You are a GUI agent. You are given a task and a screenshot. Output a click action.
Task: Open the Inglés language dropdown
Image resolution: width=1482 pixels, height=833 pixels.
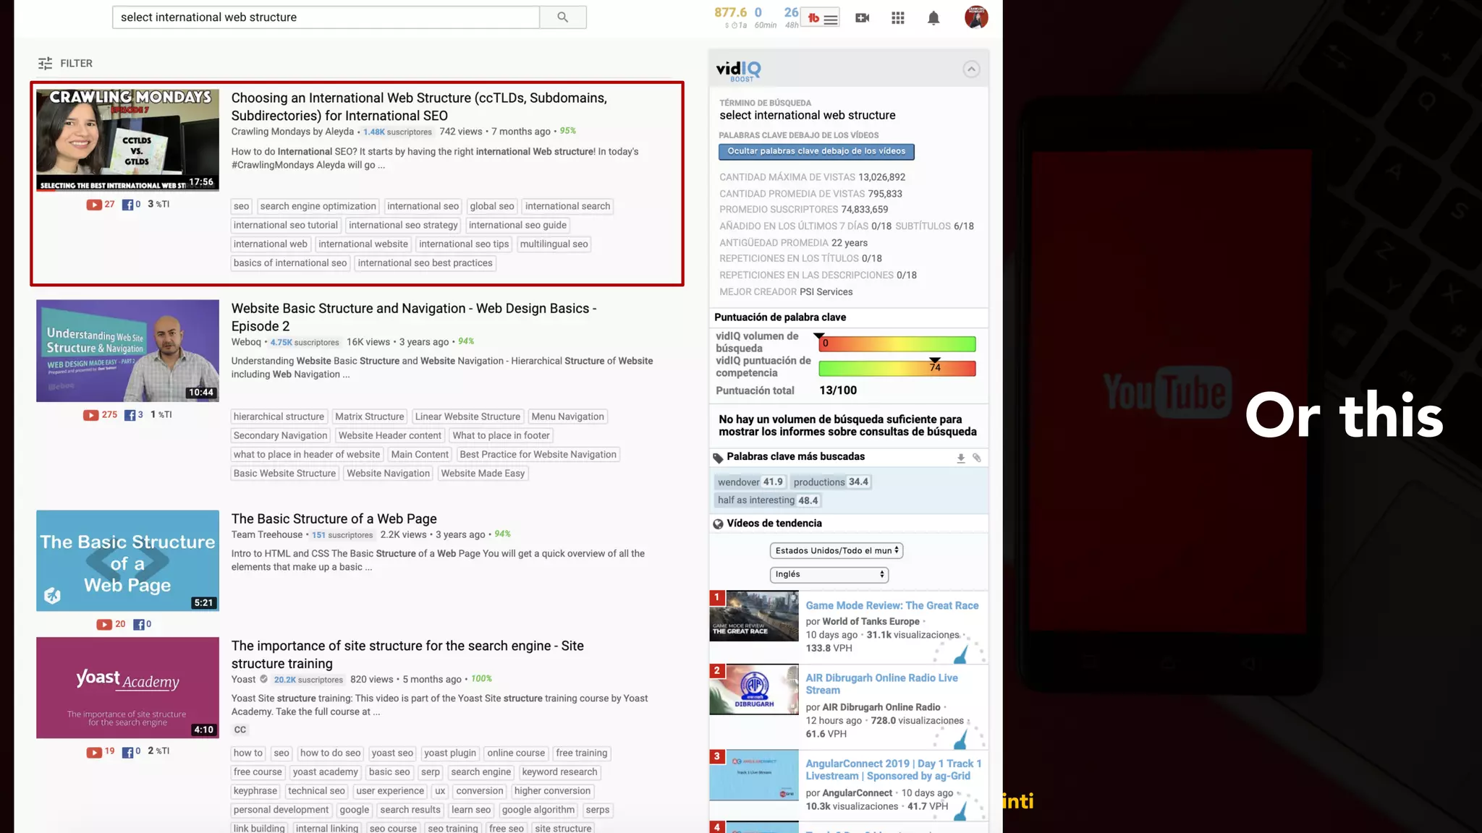[829, 575]
